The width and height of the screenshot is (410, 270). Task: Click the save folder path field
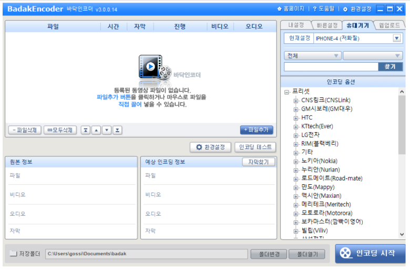tap(147, 254)
